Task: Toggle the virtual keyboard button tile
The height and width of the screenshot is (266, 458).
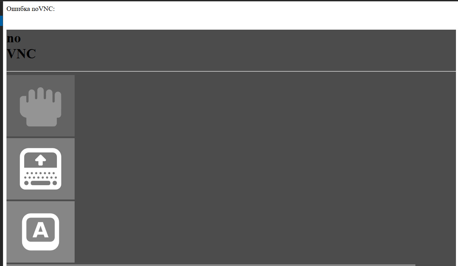Action: (x=41, y=169)
